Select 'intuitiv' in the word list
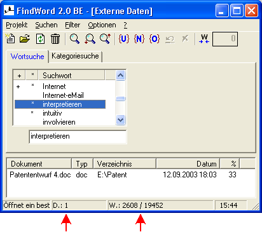 pos(52,113)
